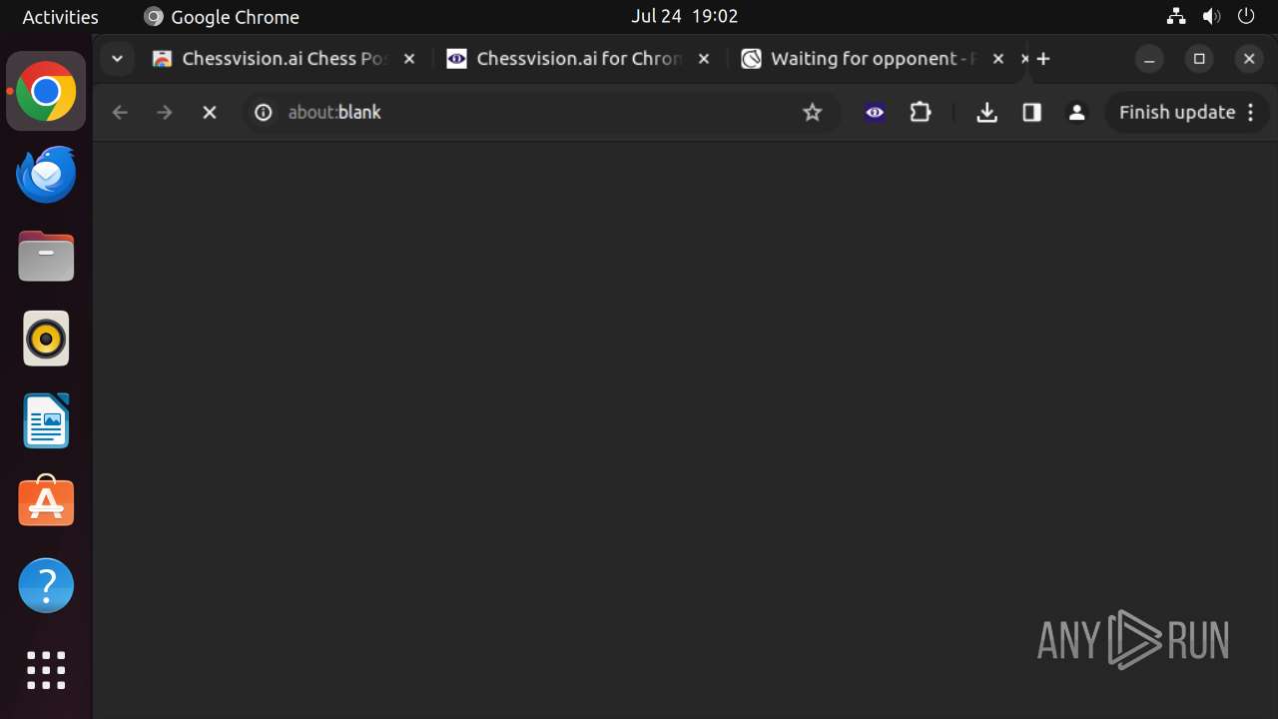Go back to the previous page
Image resolution: width=1278 pixels, height=719 pixels.
tap(120, 113)
